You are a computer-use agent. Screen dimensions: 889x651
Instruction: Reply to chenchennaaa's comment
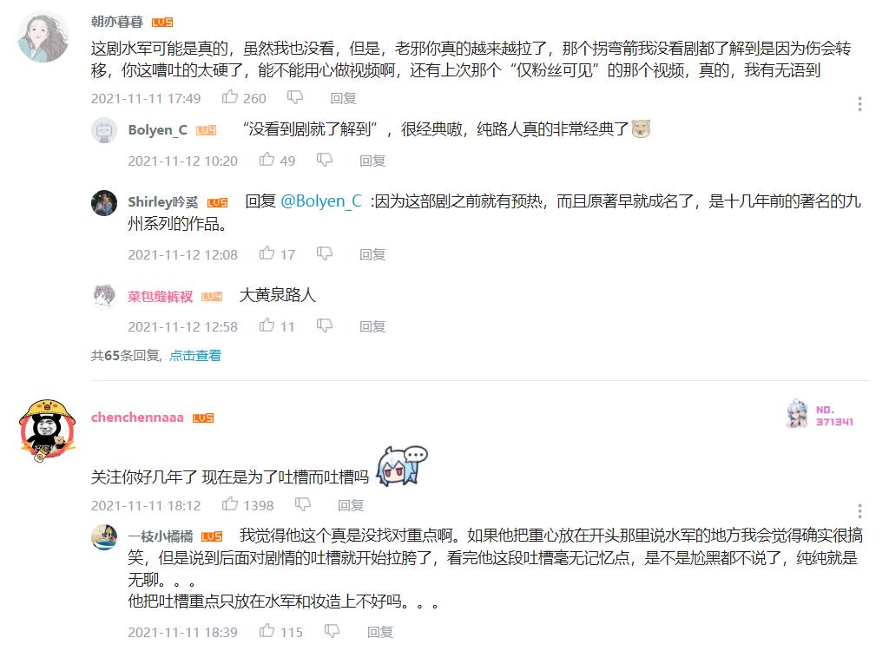(351, 505)
